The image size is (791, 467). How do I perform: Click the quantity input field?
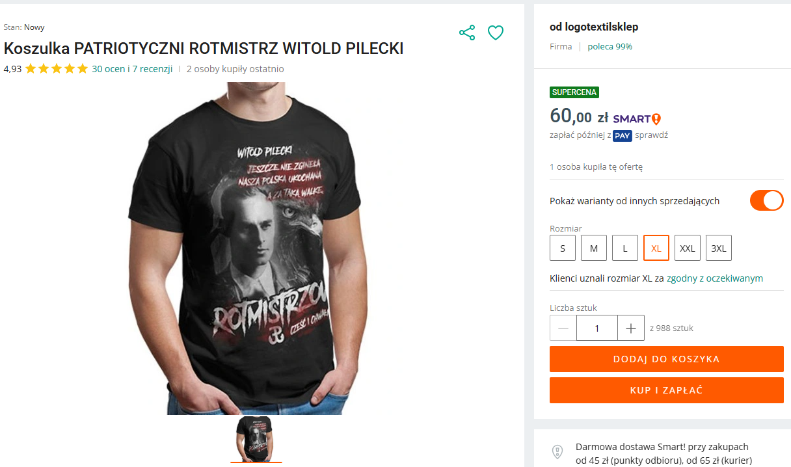pyautogui.click(x=597, y=328)
